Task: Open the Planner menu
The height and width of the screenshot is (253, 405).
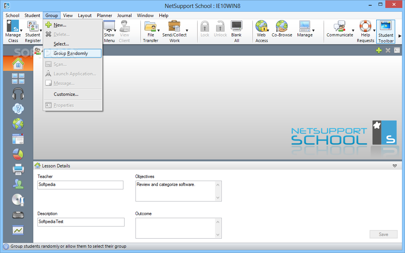Action: [x=104, y=16]
